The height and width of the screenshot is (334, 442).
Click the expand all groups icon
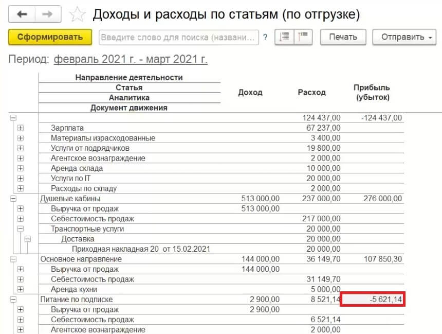(x=284, y=37)
